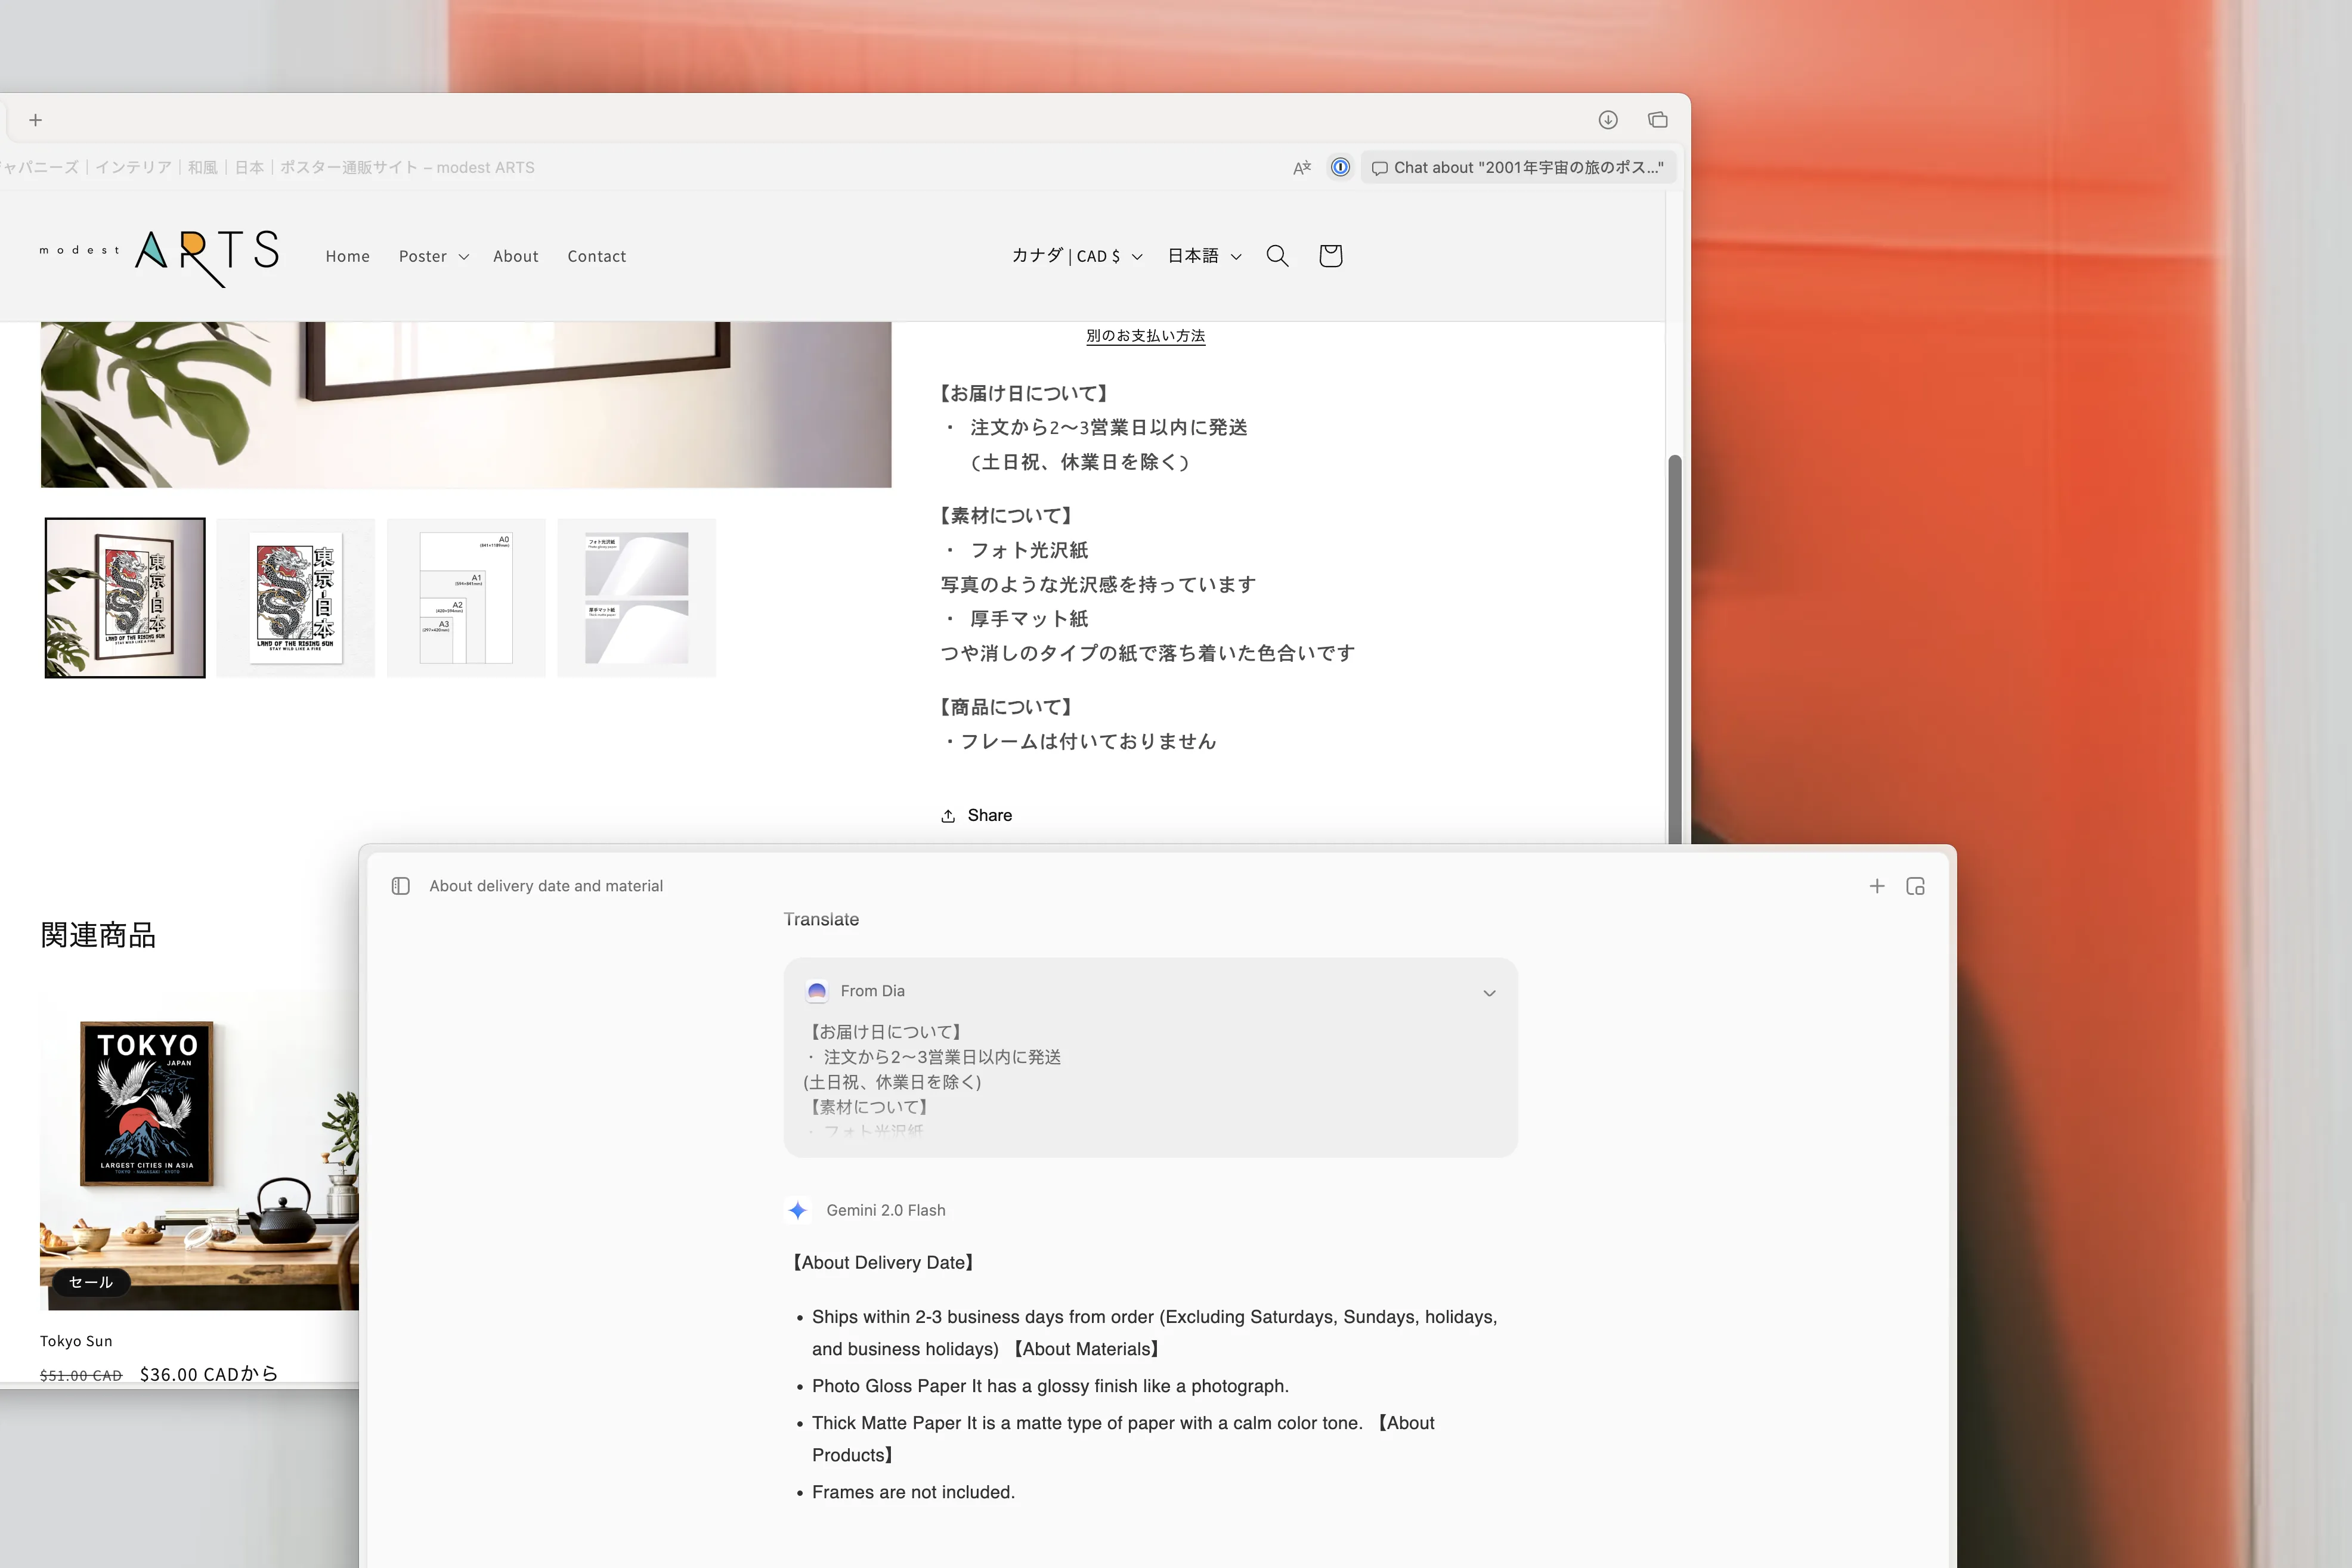Open the 別のお支払い方法 link
2352x1568 pixels.
click(x=1145, y=336)
